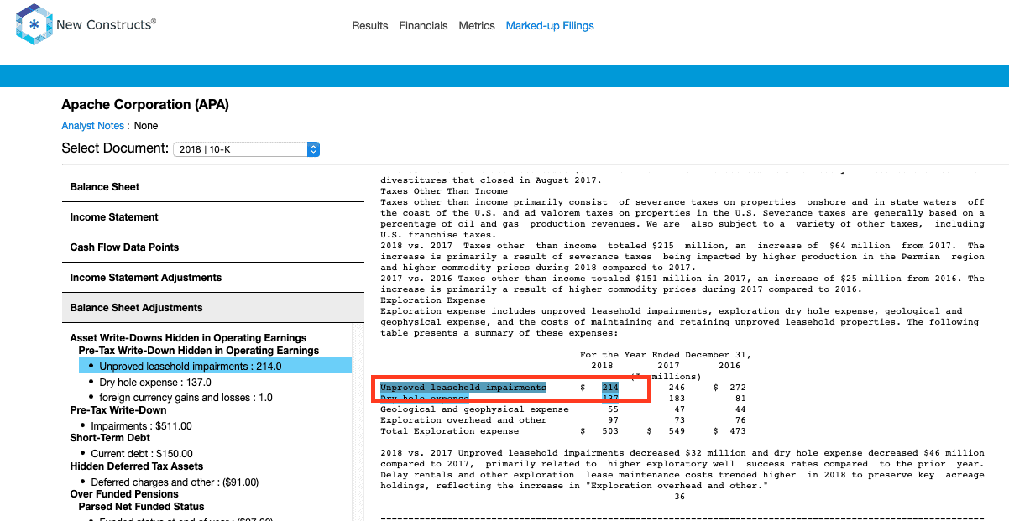The image size is (1009, 521).
Task: Select Dry hole expense : 137.0 item
Action: click(x=155, y=383)
